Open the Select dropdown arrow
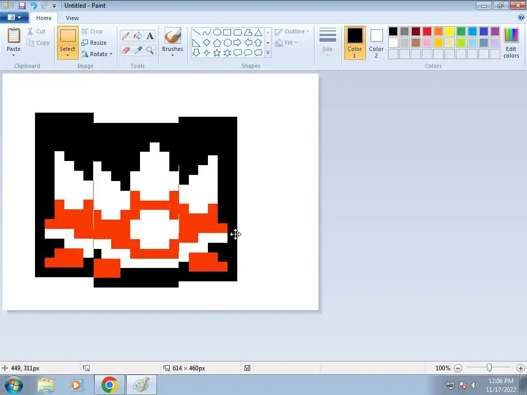527x395 pixels. click(x=67, y=56)
